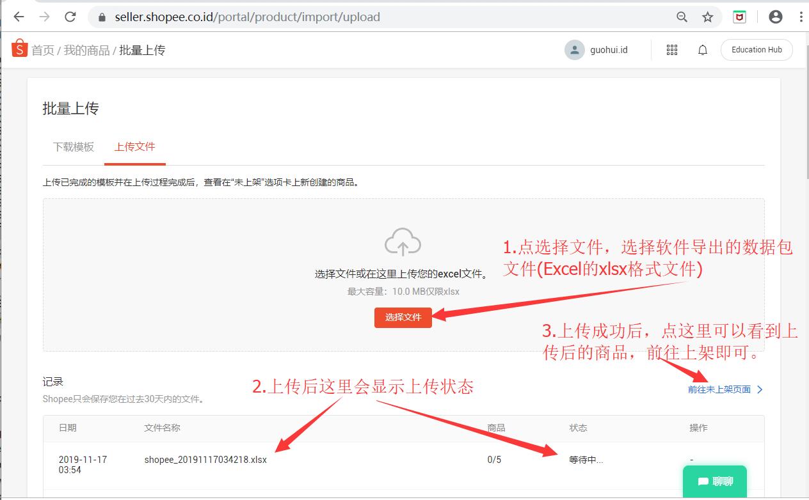
Task: Click the address bar URL
Action: [x=247, y=17]
